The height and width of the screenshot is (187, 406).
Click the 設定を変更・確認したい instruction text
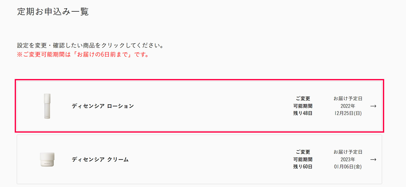[x=90, y=45]
